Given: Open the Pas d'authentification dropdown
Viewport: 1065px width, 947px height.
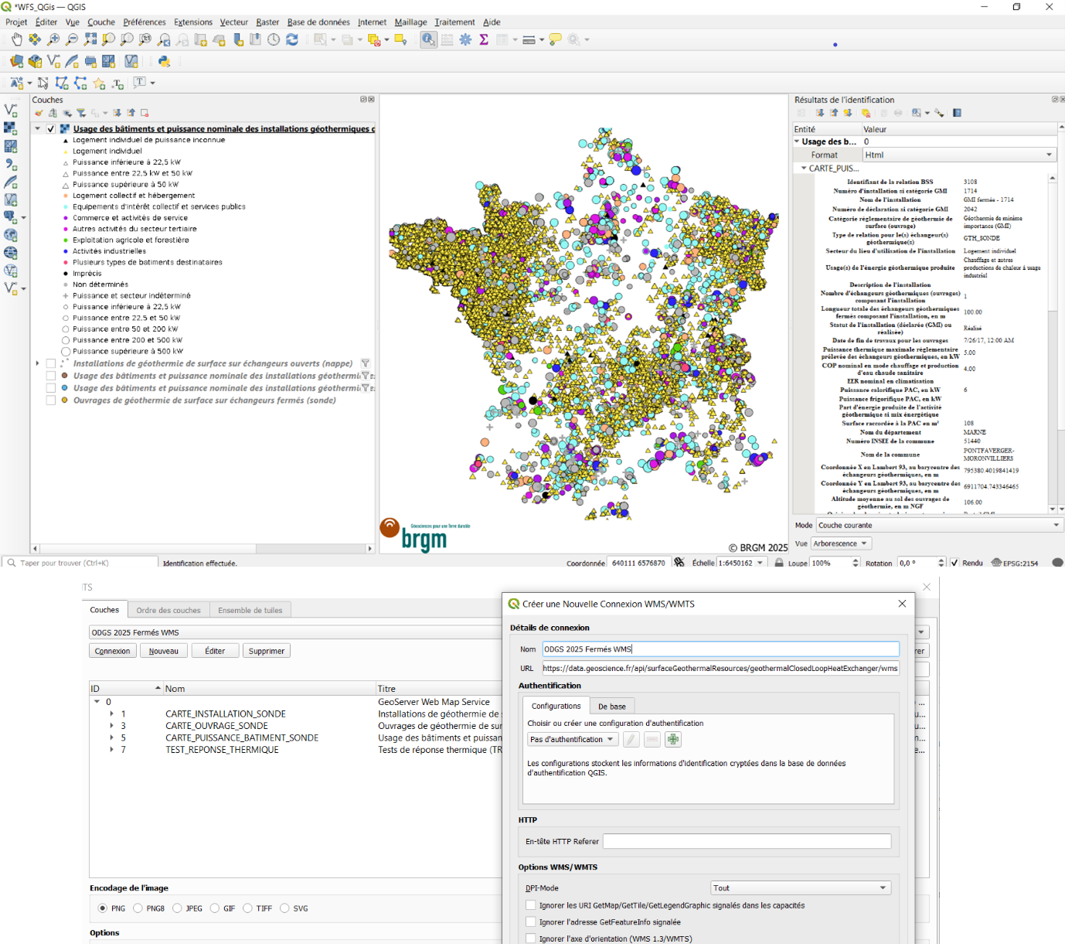Looking at the screenshot, I should point(572,740).
